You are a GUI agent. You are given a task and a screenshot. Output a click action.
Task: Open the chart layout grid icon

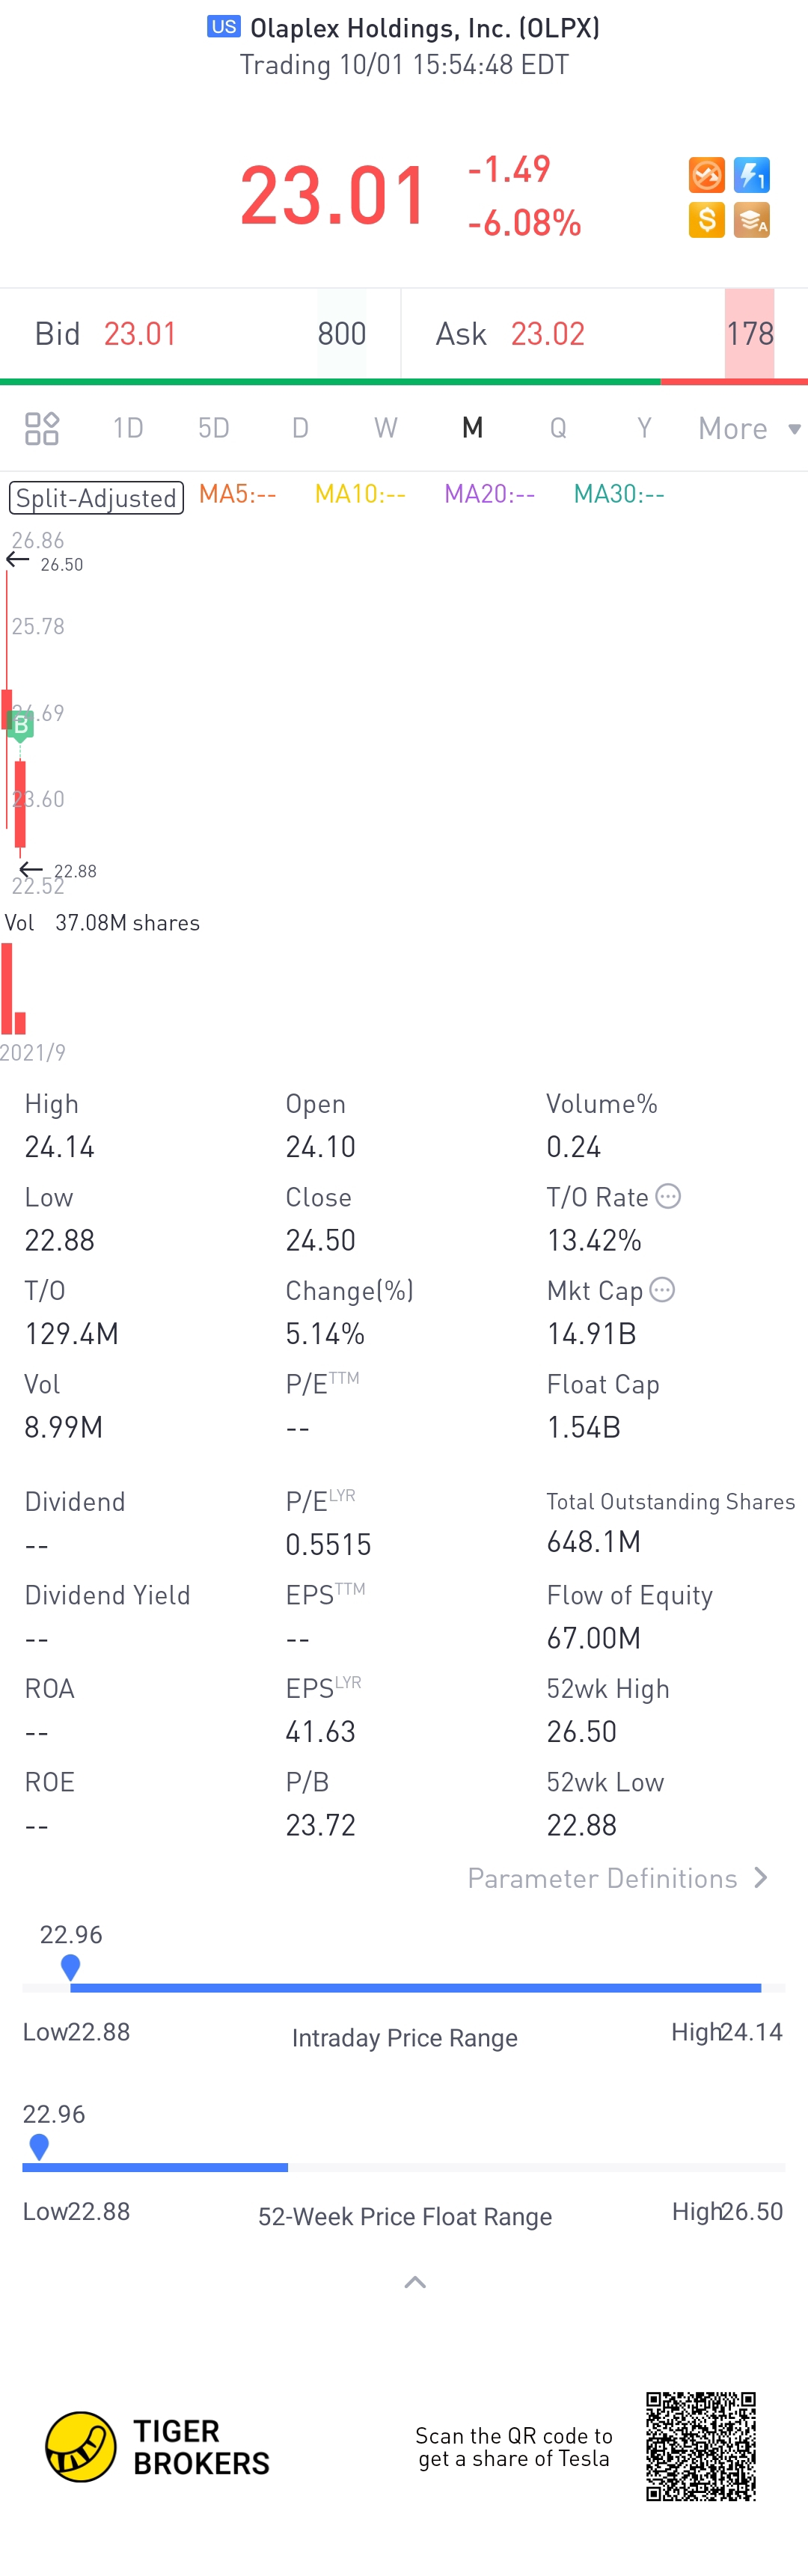click(x=42, y=428)
